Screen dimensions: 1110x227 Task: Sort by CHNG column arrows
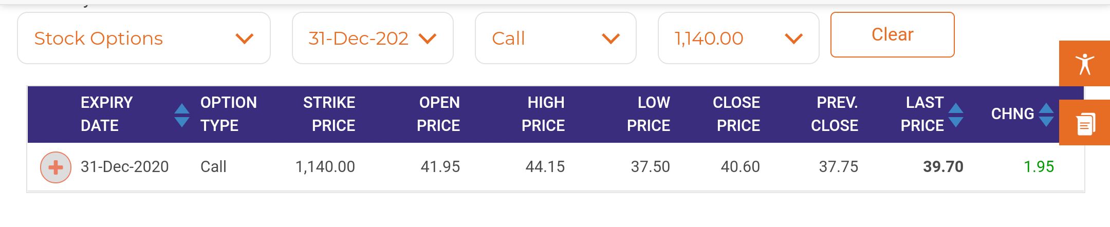tap(1046, 115)
